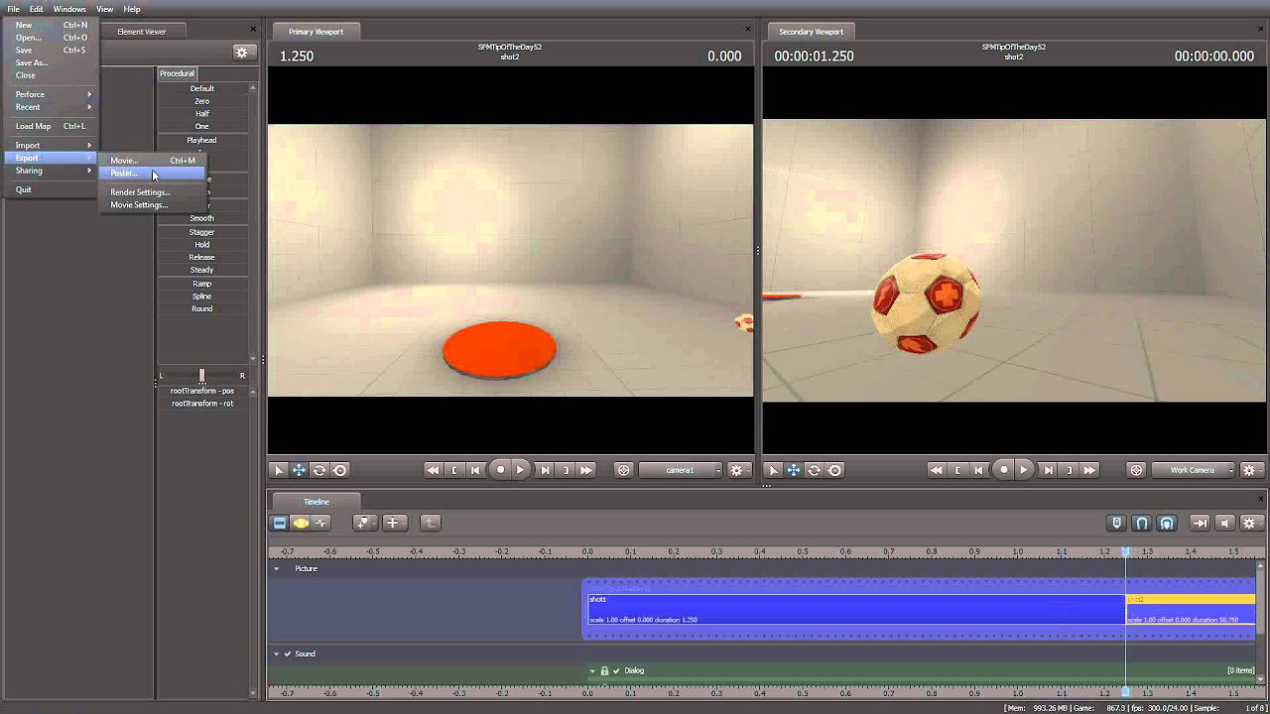Collapse the Sound track

click(x=277, y=654)
